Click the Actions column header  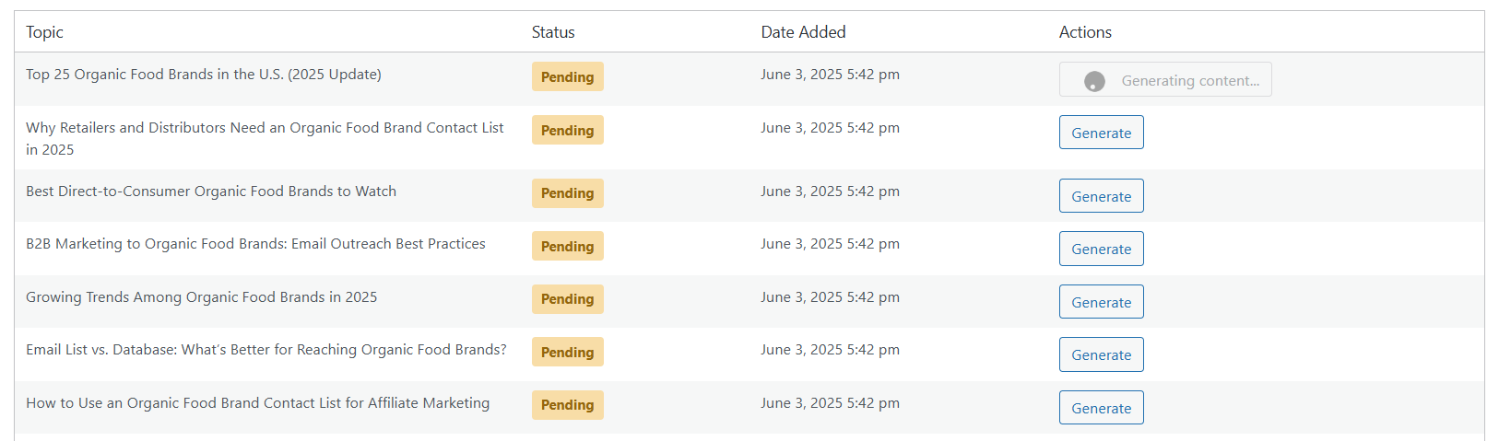(x=1085, y=32)
